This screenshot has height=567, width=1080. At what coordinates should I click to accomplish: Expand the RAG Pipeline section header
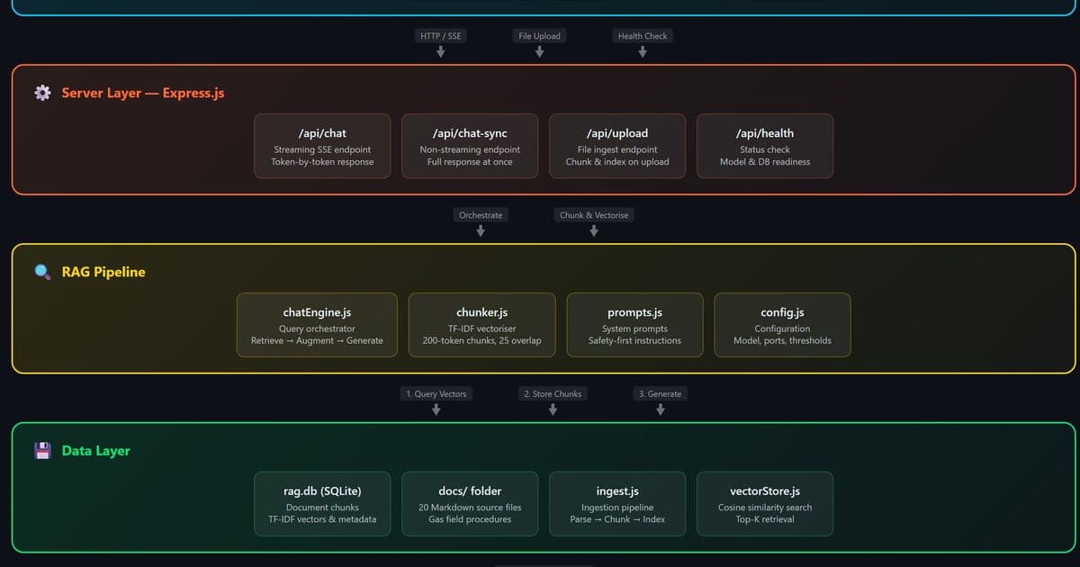coord(101,272)
